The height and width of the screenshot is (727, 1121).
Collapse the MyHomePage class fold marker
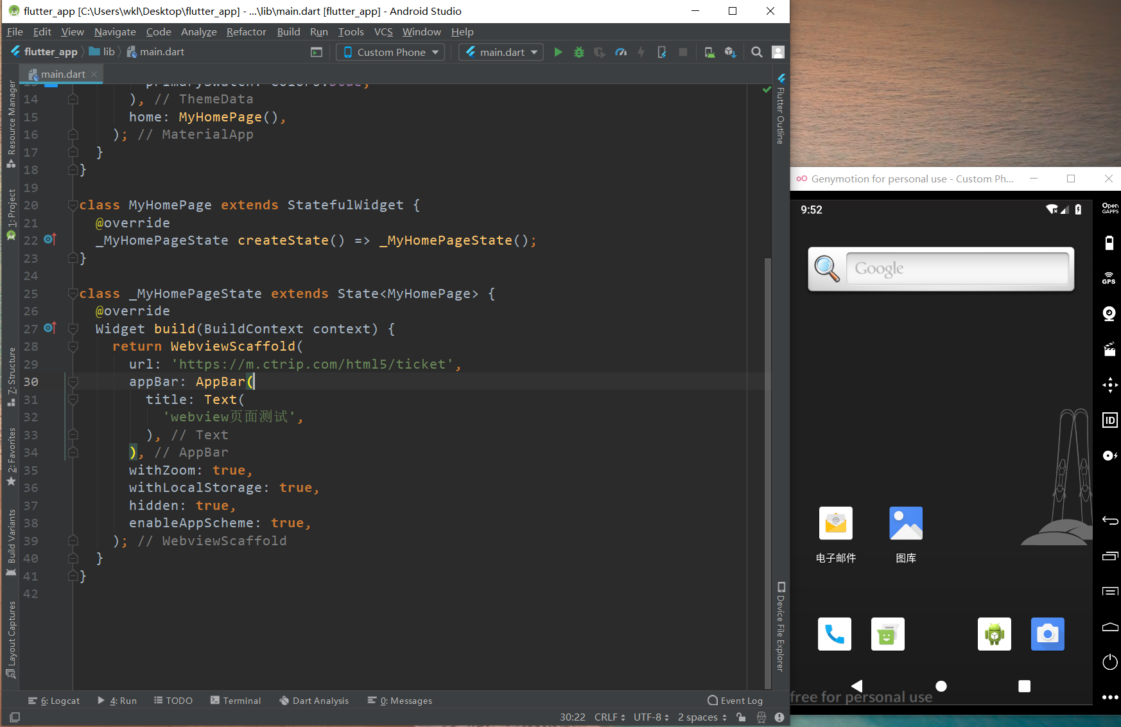click(73, 206)
